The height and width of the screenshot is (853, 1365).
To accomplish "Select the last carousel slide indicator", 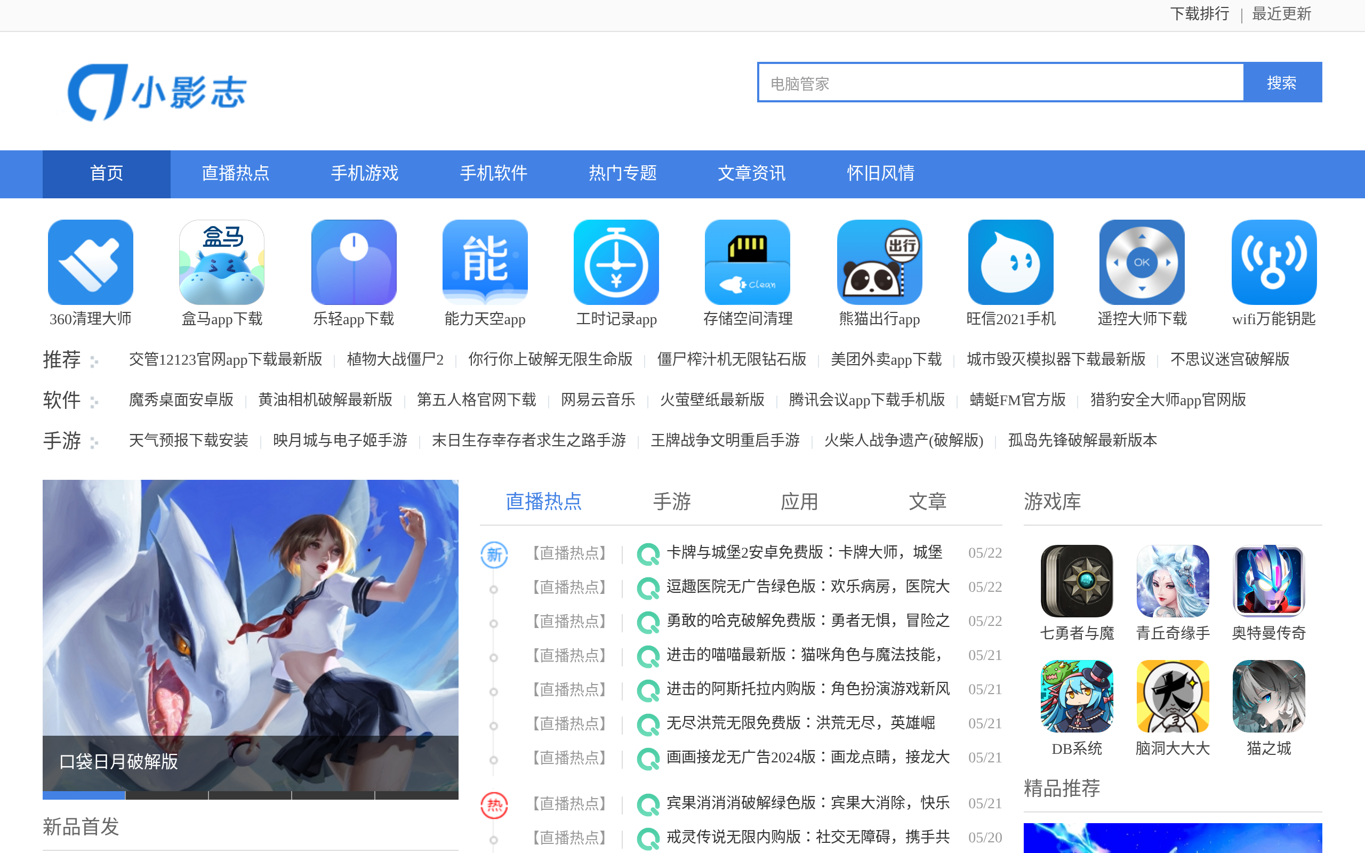I will pos(417,795).
